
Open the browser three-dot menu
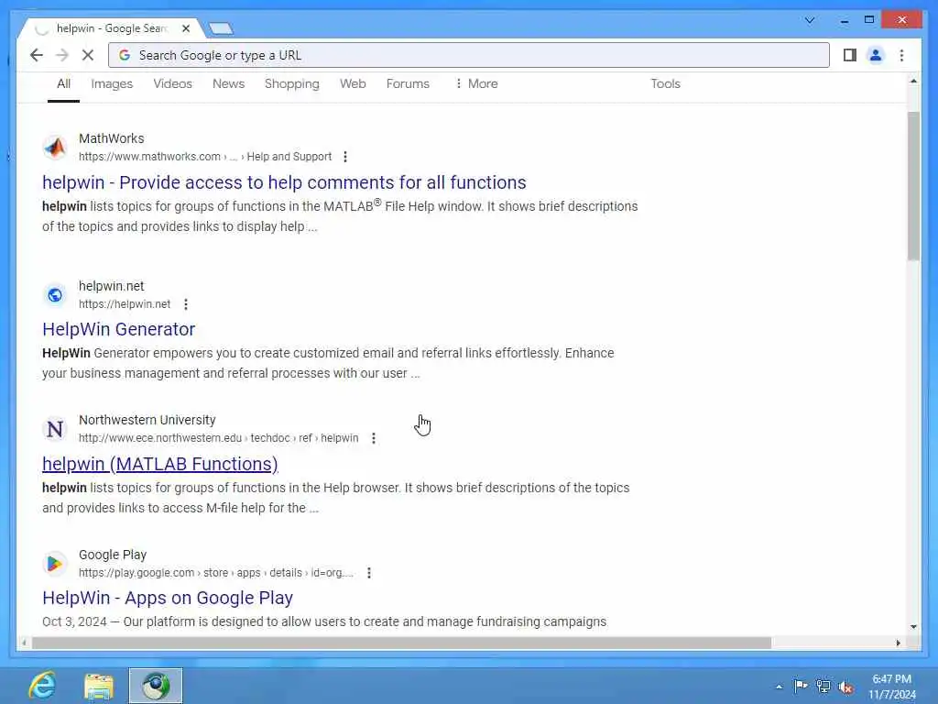(901, 55)
